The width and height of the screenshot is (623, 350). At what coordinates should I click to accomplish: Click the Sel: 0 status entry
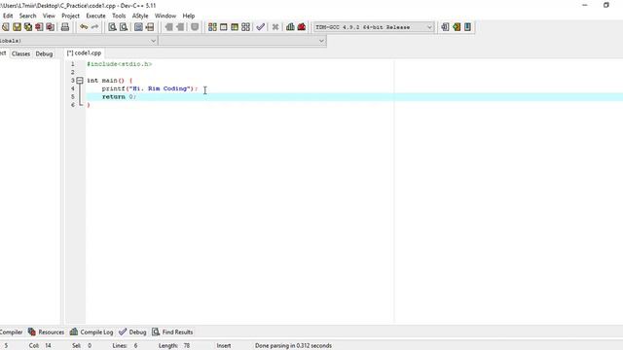tap(82, 346)
